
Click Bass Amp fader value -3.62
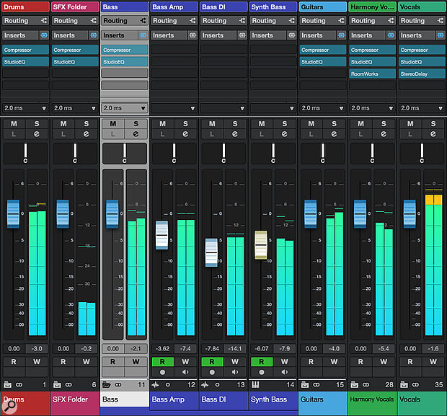pos(162,348)
